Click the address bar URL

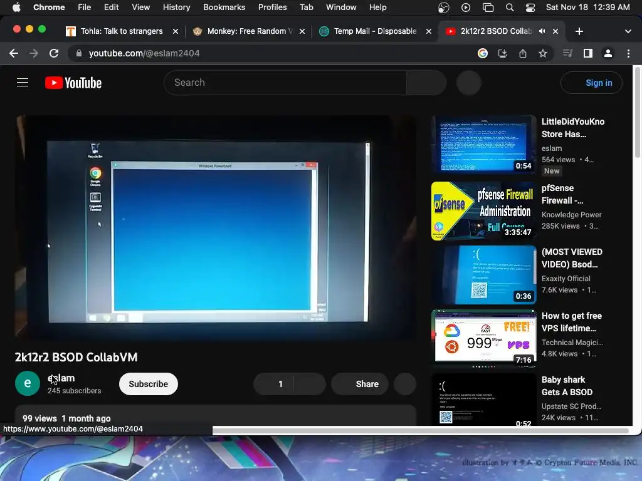coord(144,53)
